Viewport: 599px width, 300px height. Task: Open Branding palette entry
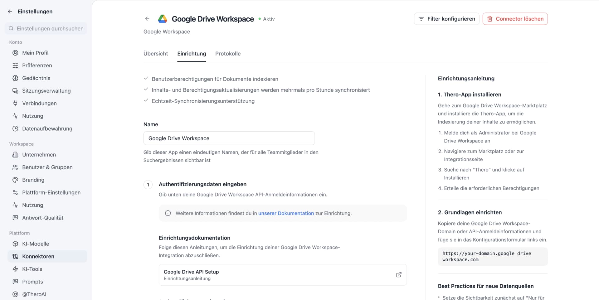[x=47, y=180]
